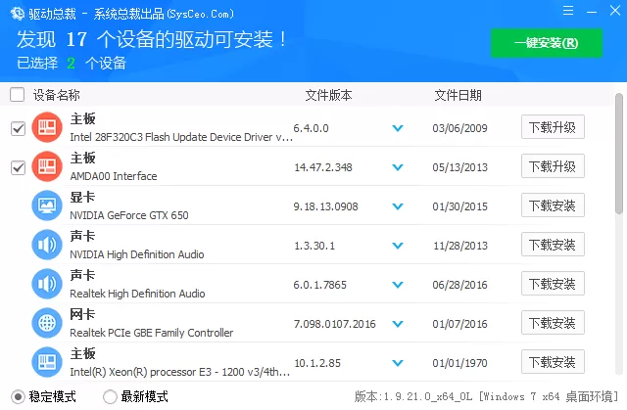Click the device name AMDA00 Interface

tap(114, 176)
